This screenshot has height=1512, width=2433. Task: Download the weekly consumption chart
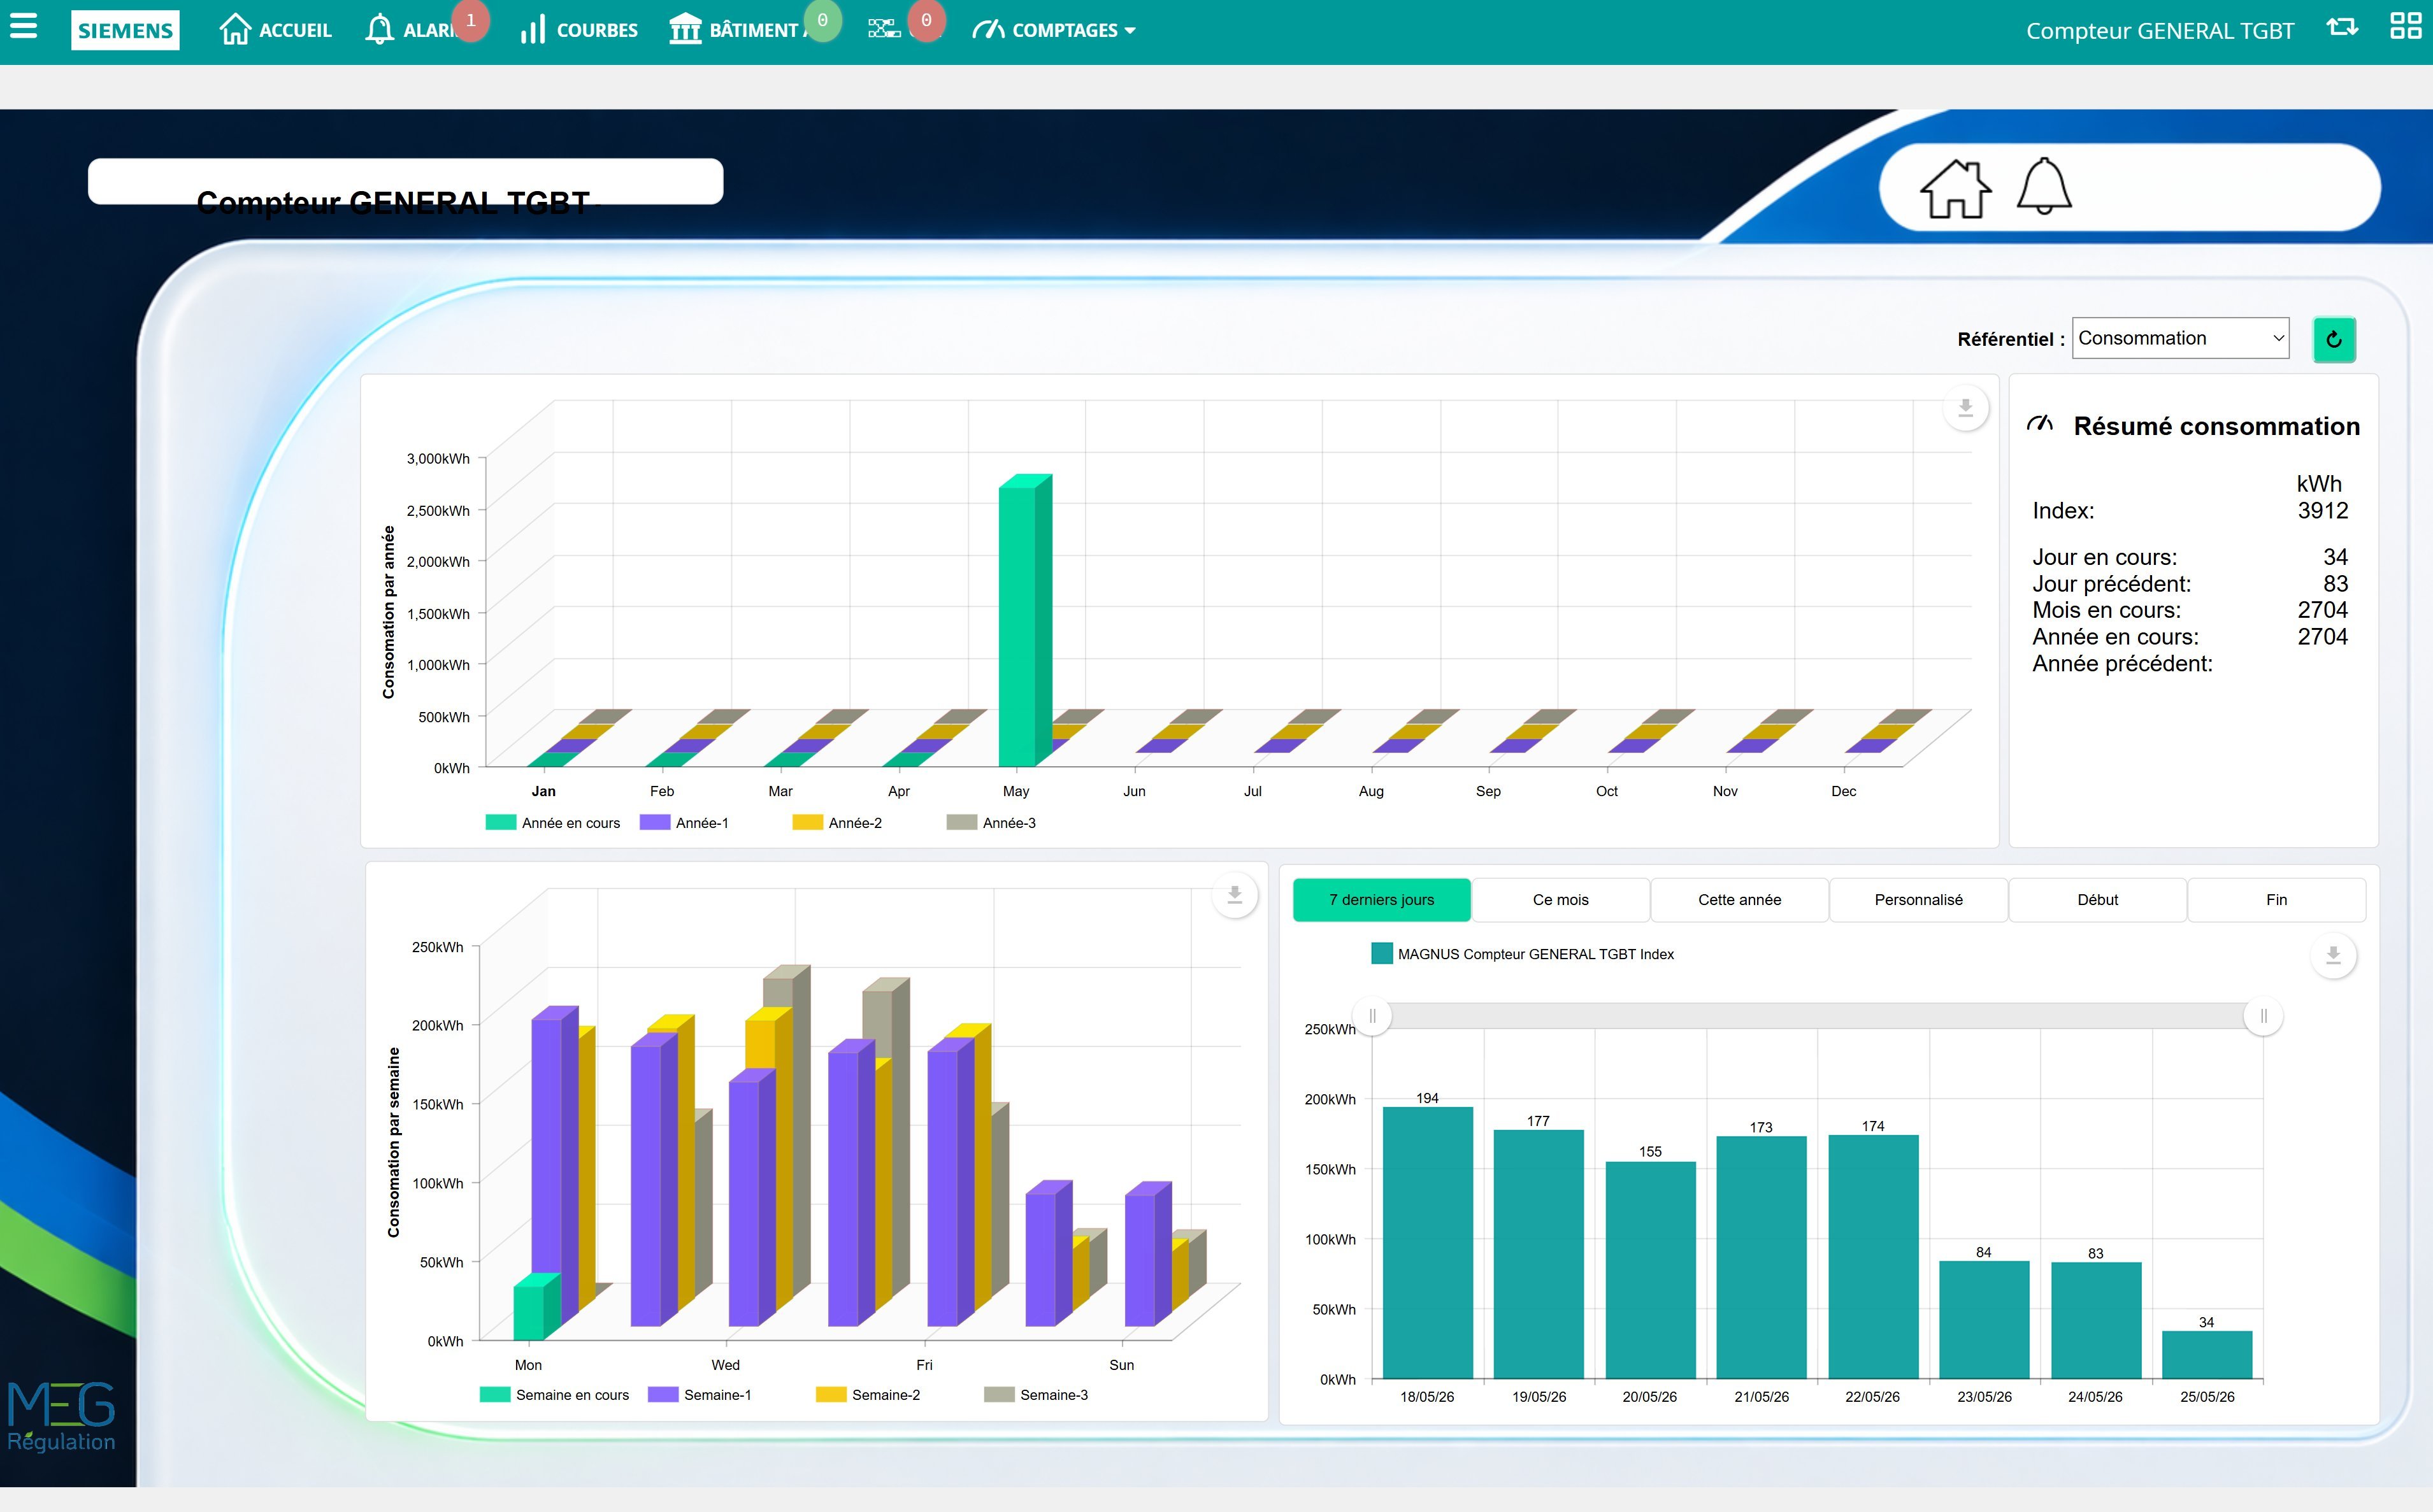1235,895
